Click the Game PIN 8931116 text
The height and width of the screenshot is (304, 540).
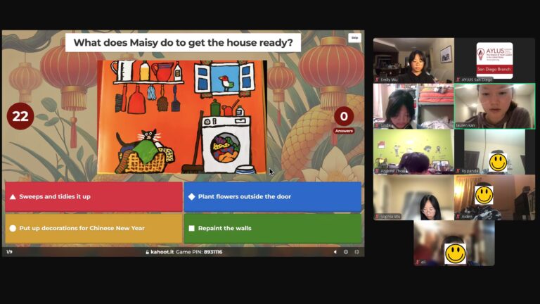click(199, 252)
